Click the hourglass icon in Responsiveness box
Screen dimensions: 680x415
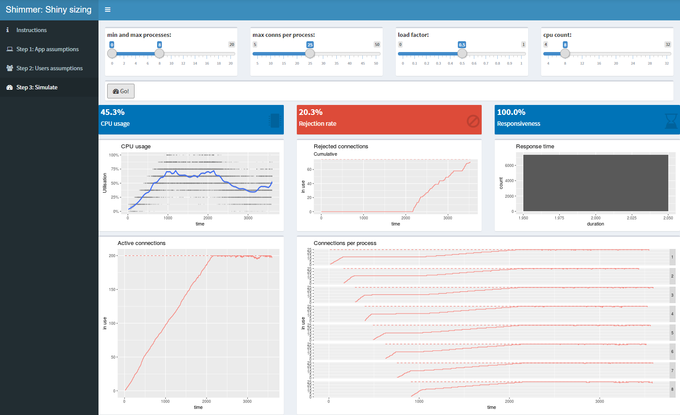click(x=671, y=121)
